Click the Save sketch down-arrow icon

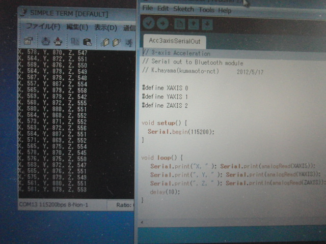(x=207, y=24)
